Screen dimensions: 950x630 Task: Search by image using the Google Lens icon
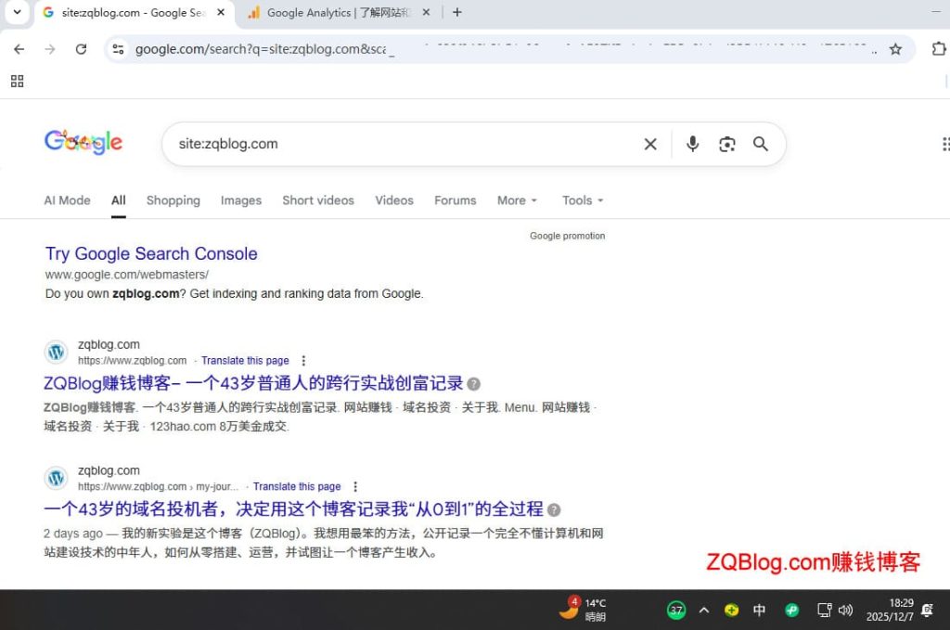[x=726, y=144]
